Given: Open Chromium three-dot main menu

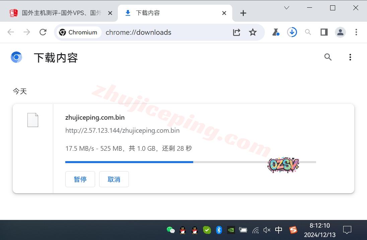Looking at the screenshot, I should click(356, 32).
